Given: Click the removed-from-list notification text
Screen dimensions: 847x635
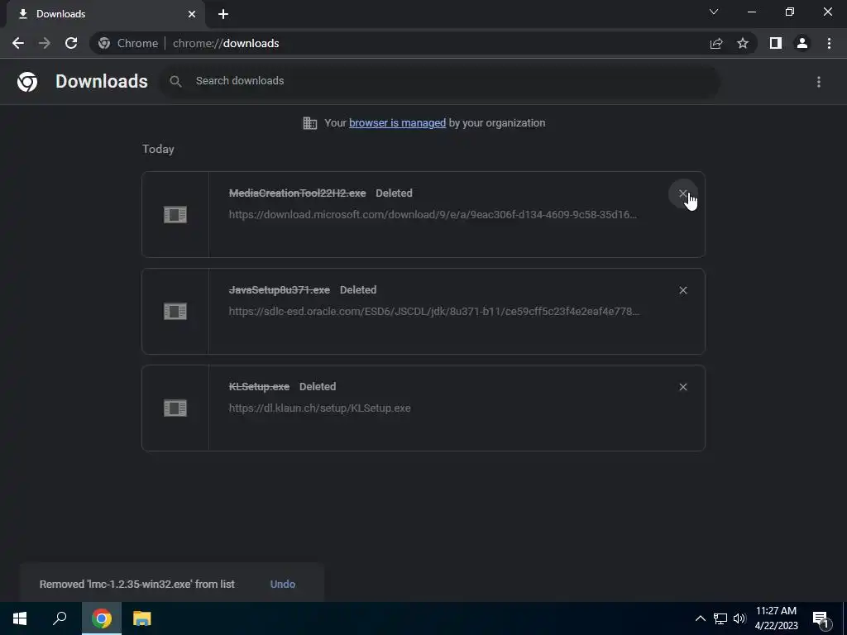Looking at the screenshot, I should (137, 585).
